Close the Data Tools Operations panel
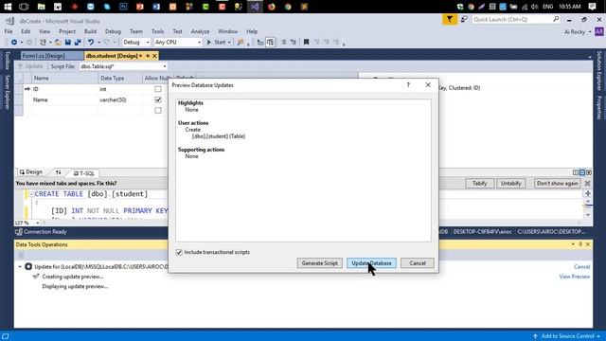 (x=588, y=244)
